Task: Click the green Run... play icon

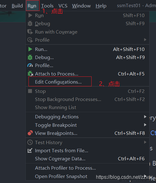Action: coord(30,49)
